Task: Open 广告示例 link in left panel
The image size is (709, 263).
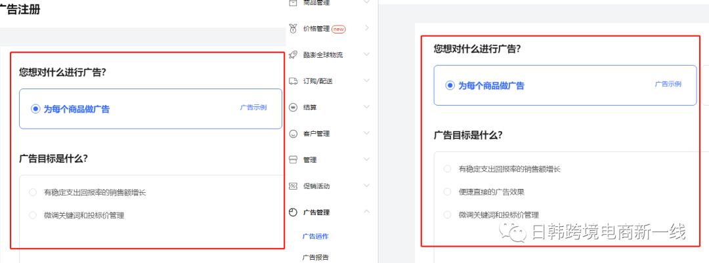Action: (253, 108)
